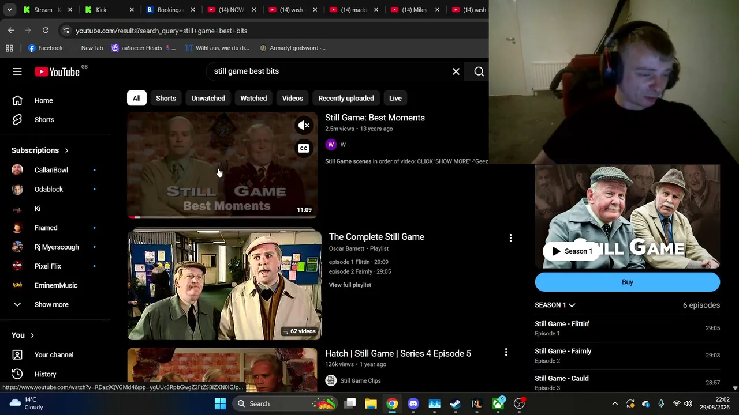Viewport: 739px width, 415px height.
Task: Filter results by Watched
Action: click(x=253, y=98)
